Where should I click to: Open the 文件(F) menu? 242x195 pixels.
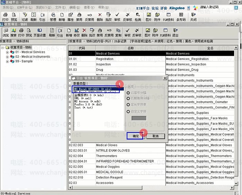(x=60, y=7)
